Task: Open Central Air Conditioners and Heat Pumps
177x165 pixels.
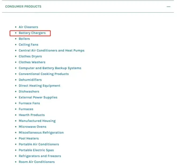Action: [x=51, y=50]
